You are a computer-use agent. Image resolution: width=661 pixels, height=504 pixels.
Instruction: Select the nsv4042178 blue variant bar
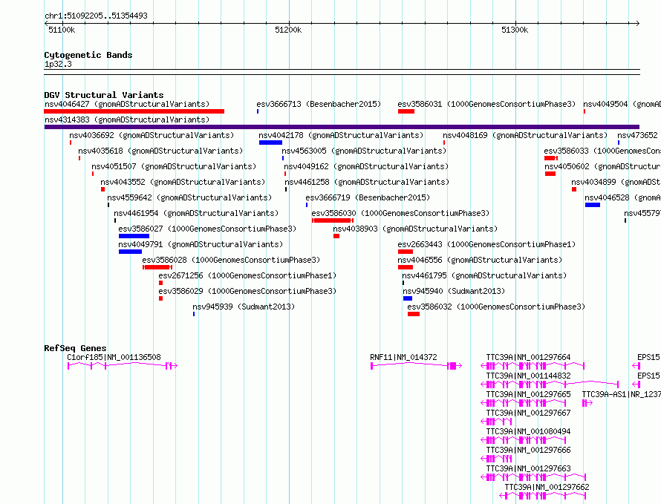270,143
